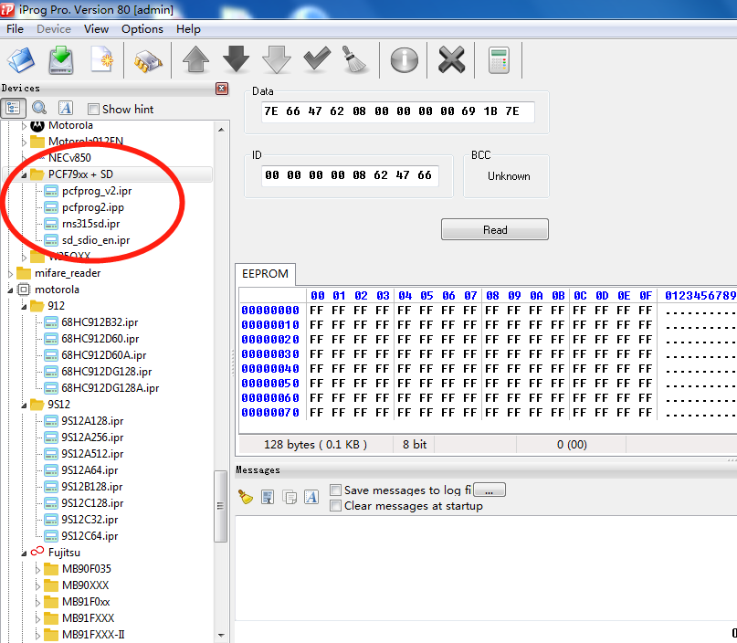Screen dimensions: 737x643
Task: Select rns315sd.ipr in the device tree
Action: [x=90, y=224]
